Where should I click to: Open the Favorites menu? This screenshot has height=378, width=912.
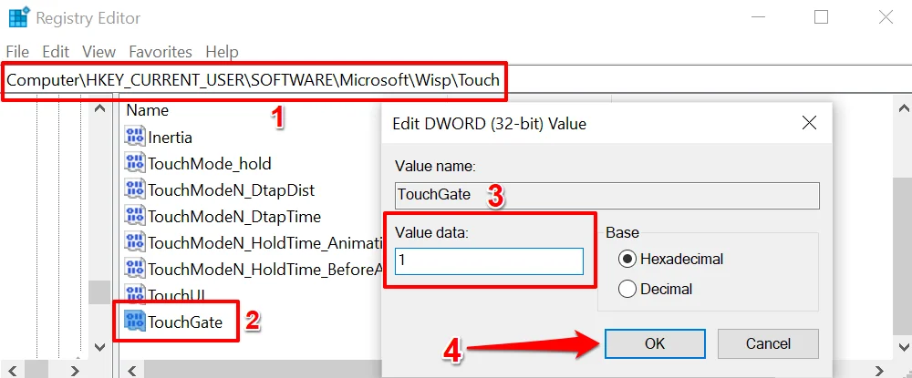[x=160, y=52]
